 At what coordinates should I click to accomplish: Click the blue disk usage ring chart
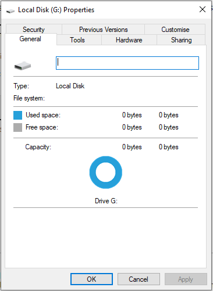[106, 173]
